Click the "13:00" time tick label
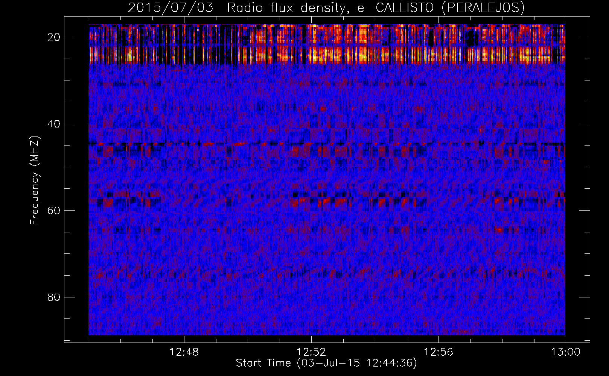The width and height of the screenshot is (609, 376). [x=566, y=352]
